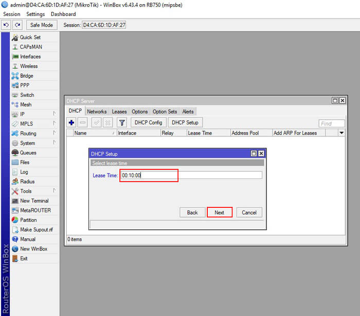Image resolution: width=360 pixels, height=316 pixels.
Task: Click the blue plus add icon
Action: [71, 122]
